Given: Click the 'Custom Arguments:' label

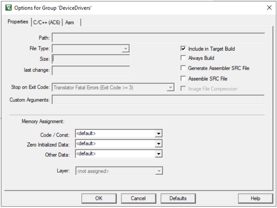Looking at the screenshot, I should (30, 100).
